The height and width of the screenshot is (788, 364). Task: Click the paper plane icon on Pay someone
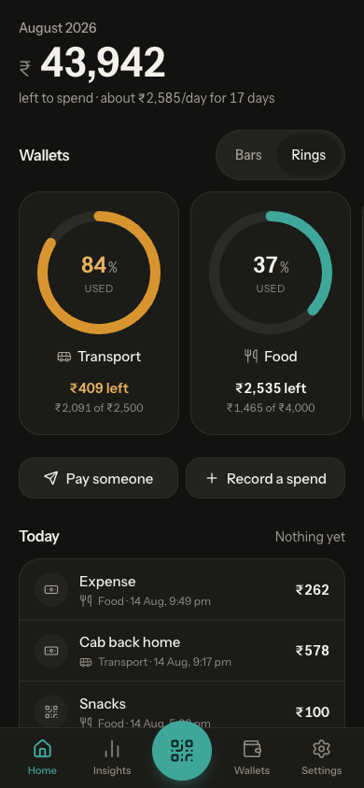pos(50,478)
